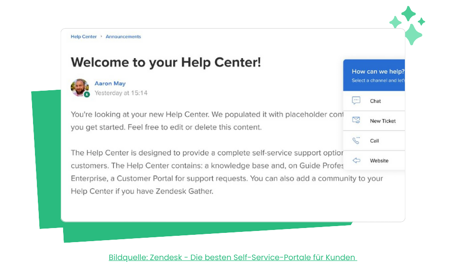
Task: Click breadcrumb chevron separator after Help Center
Action: (101, 36)
